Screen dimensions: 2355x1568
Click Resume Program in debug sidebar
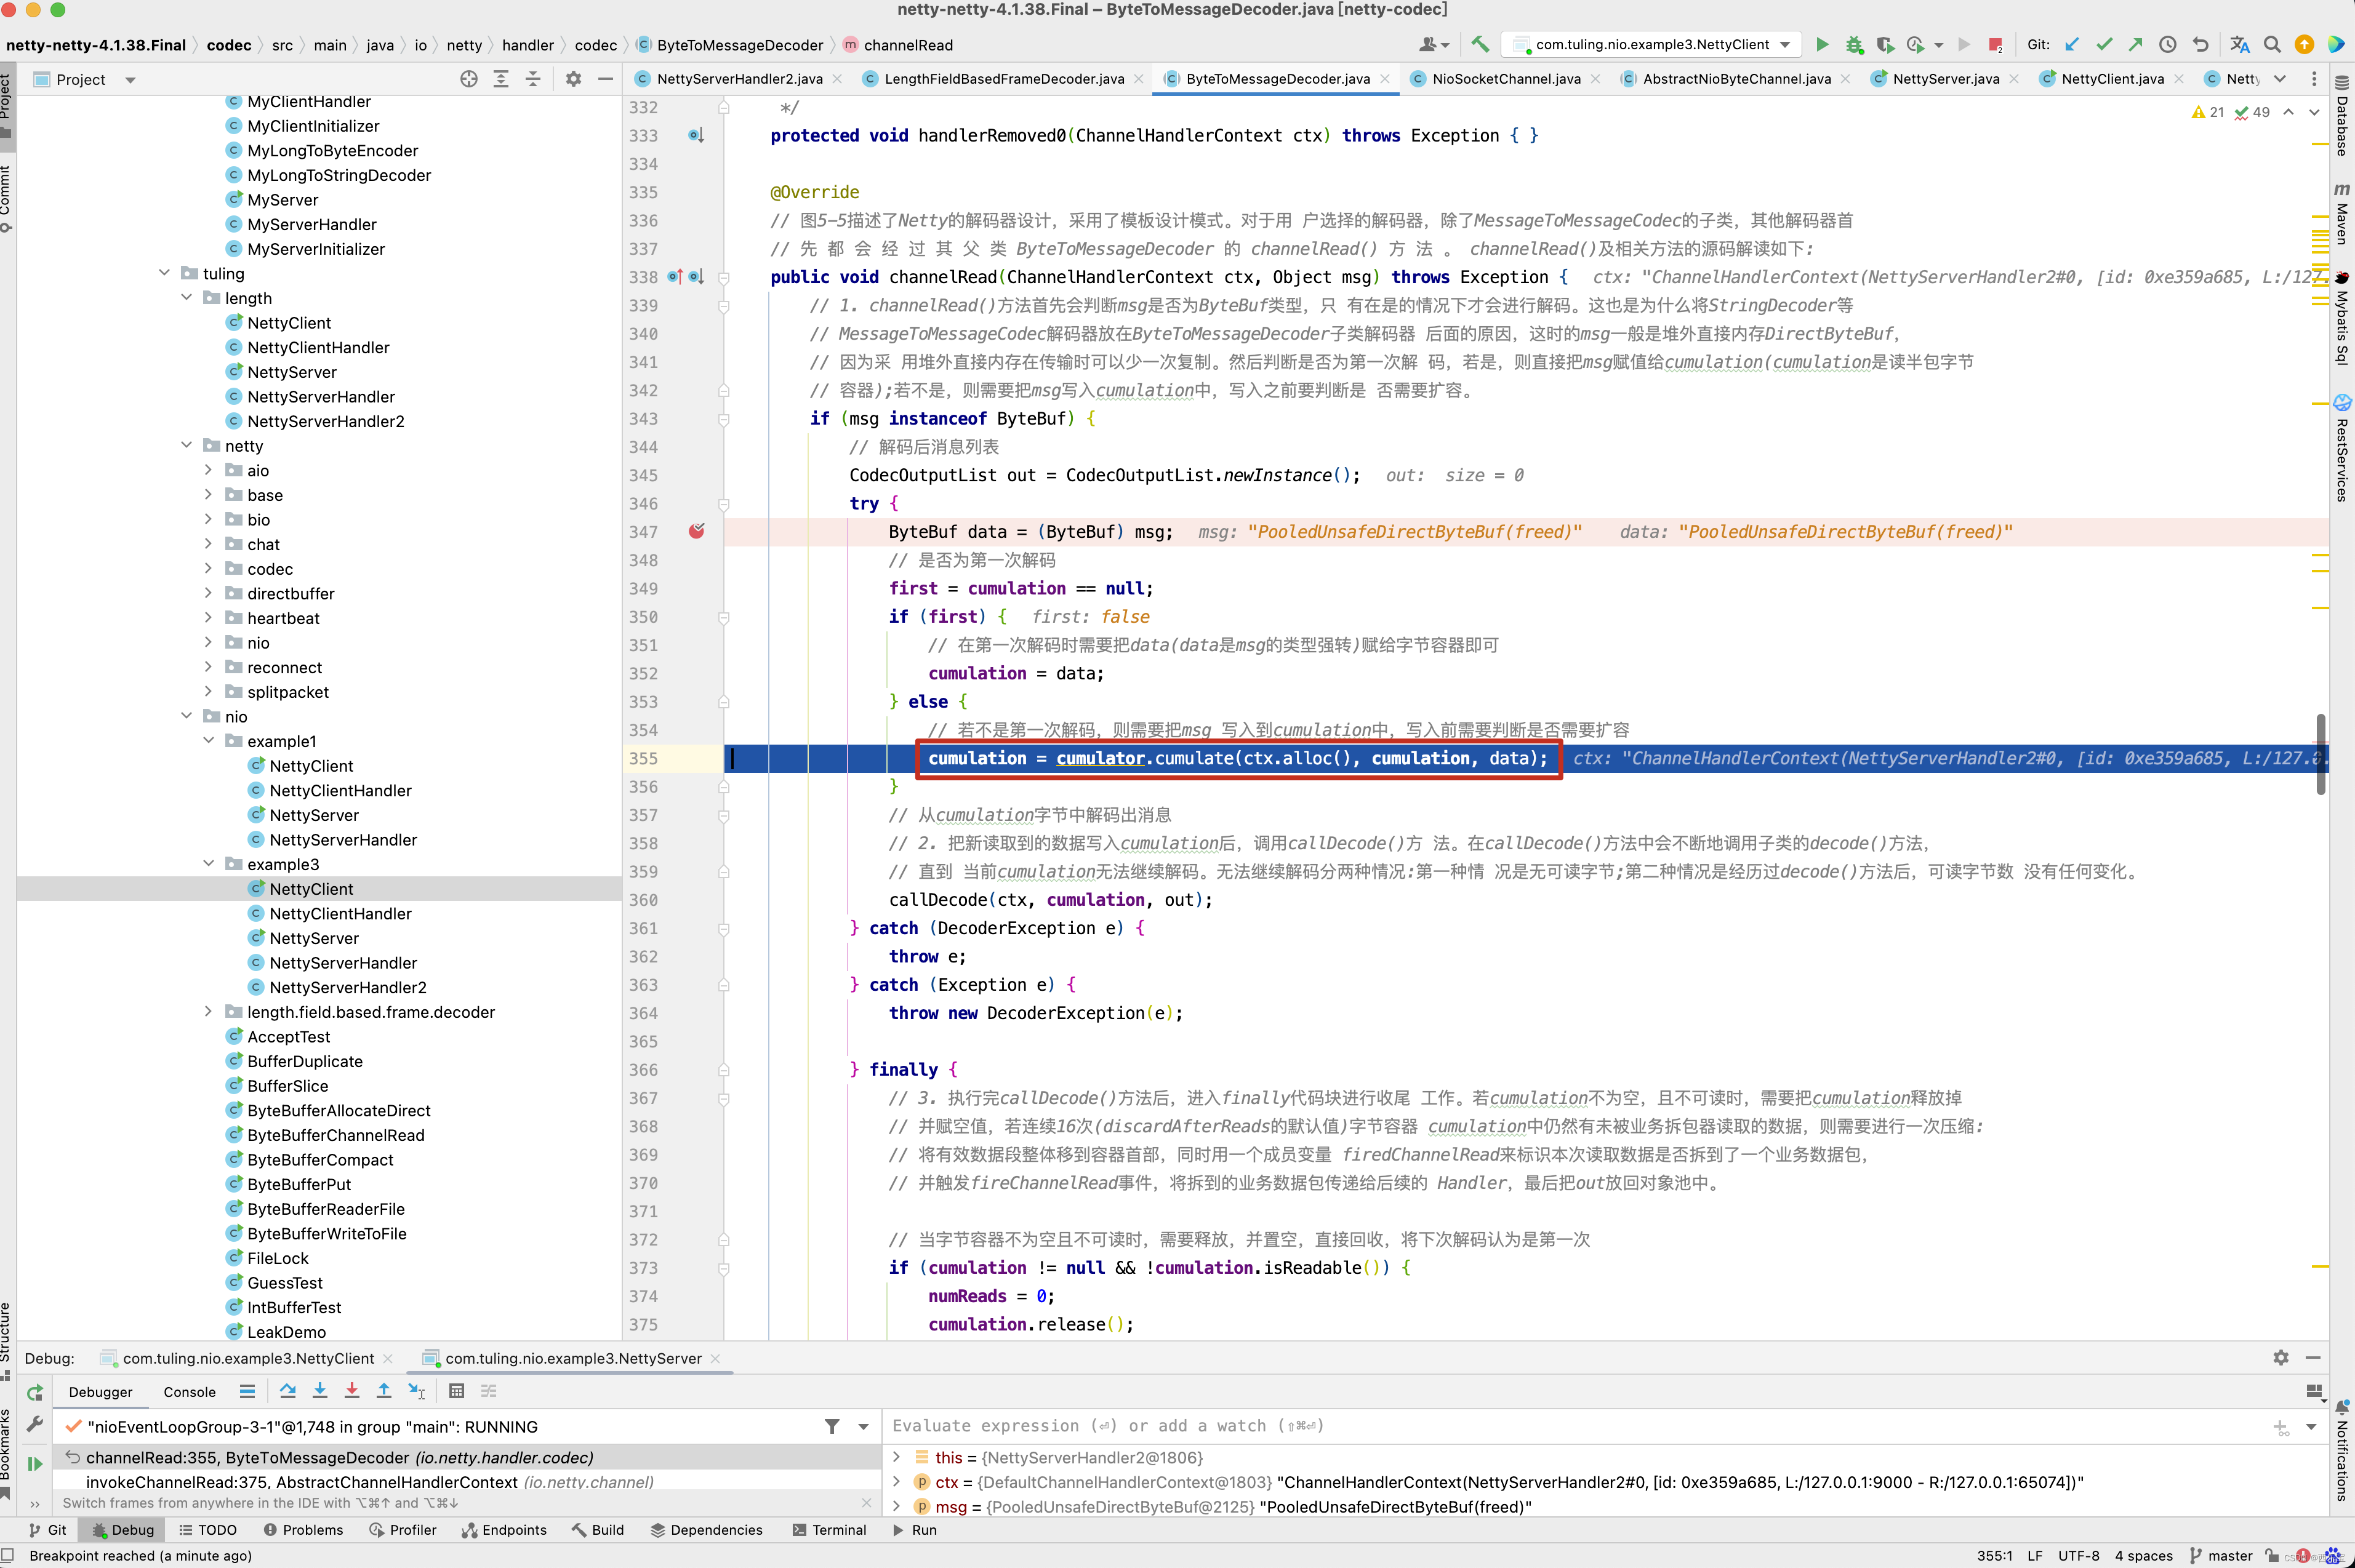[x=35, y=1464]
